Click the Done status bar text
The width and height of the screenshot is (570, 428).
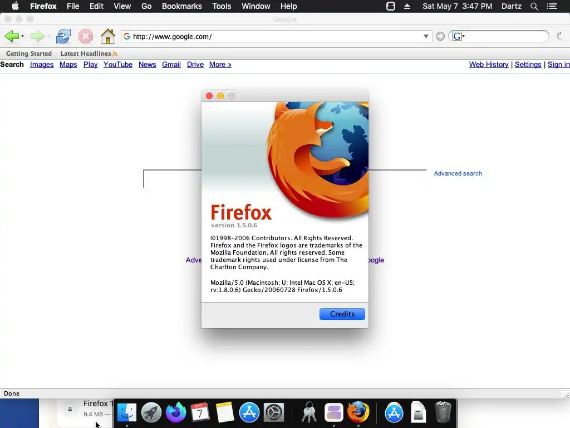pos(12,393)
